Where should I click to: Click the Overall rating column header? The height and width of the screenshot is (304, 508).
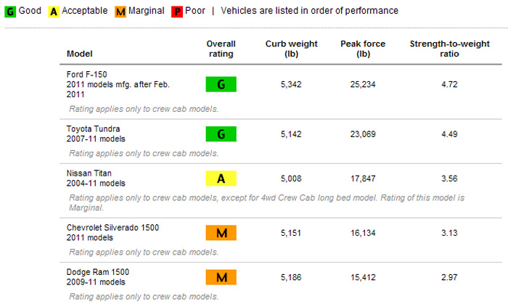(221, 49)
